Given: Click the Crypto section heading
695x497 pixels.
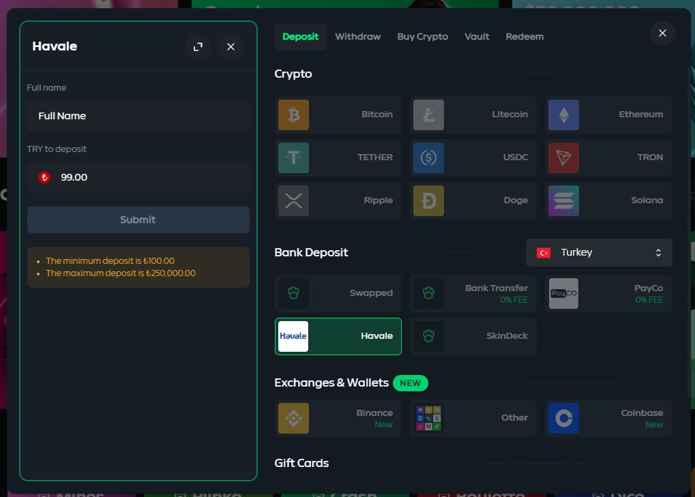Looking at the screenshot, I should tap(293, 74).
